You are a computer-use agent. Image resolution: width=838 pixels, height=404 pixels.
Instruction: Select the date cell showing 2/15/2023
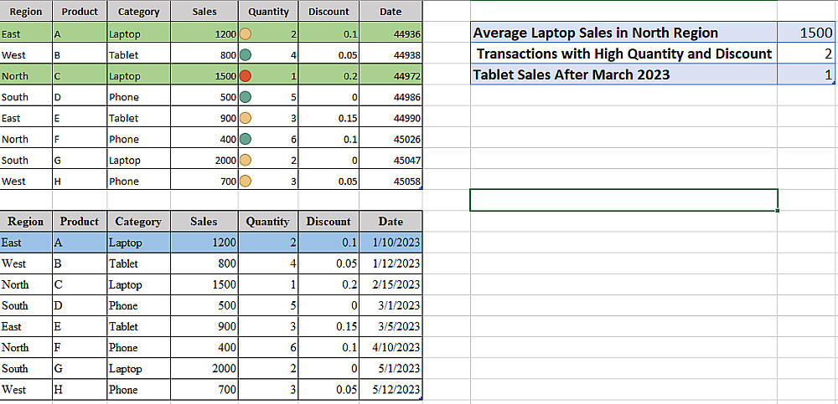391,284
